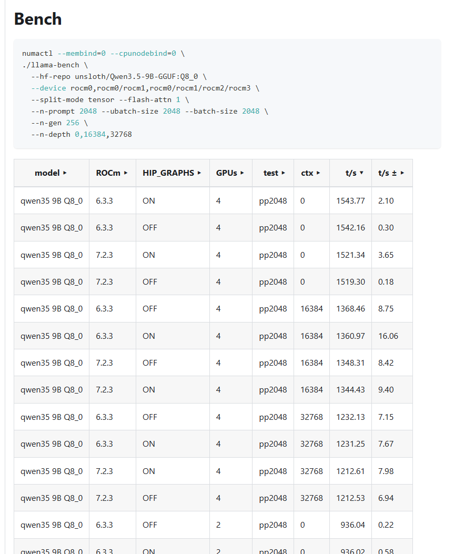Click model cell in the 1519.30 row
454x554 pixels.
pos(52,281)
